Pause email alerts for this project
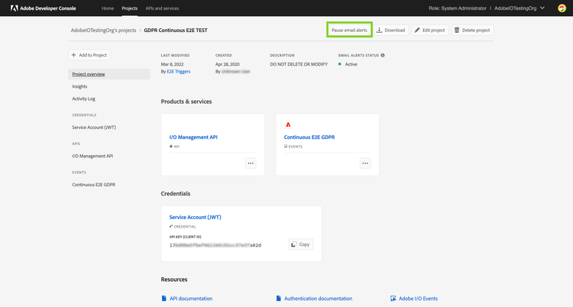The image size is (573, 307). pos(349,30)
